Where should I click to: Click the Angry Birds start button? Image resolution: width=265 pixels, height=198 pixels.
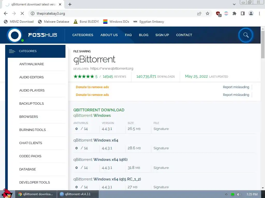tap(7, 193)
